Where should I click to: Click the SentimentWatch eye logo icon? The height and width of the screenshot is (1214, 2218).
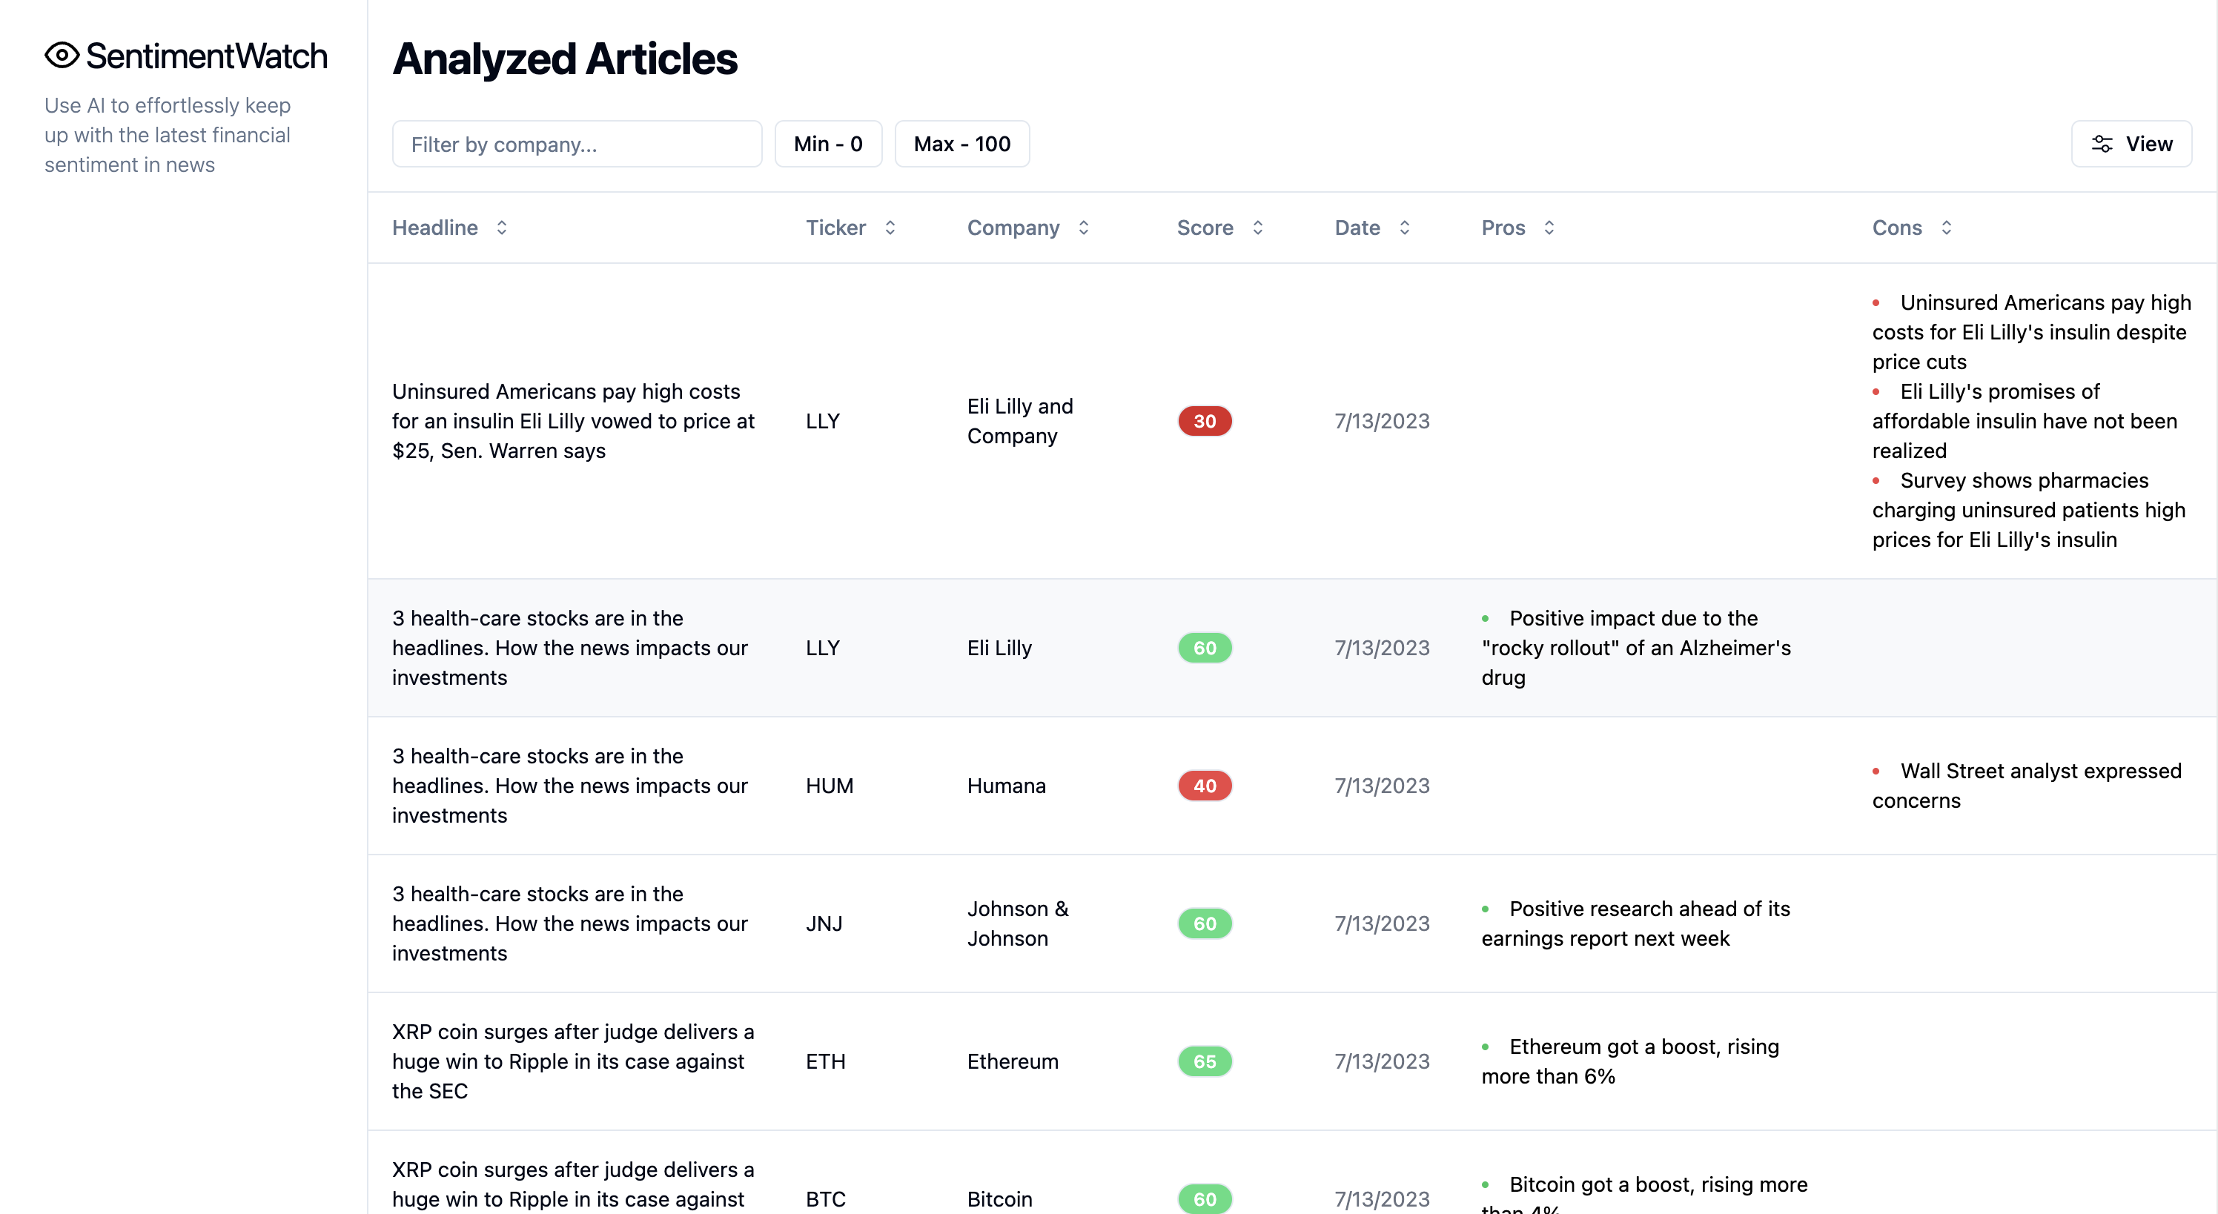(x=62, y=56)
